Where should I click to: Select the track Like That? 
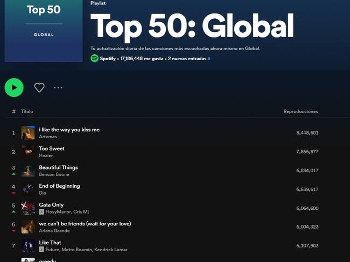50,243
